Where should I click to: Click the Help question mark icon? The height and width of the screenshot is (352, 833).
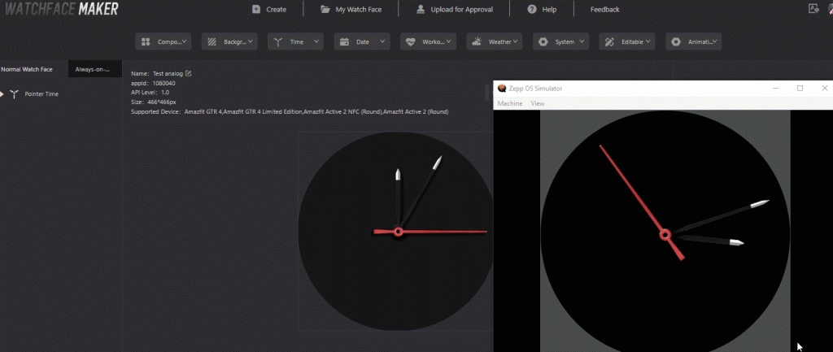point(532,9)
